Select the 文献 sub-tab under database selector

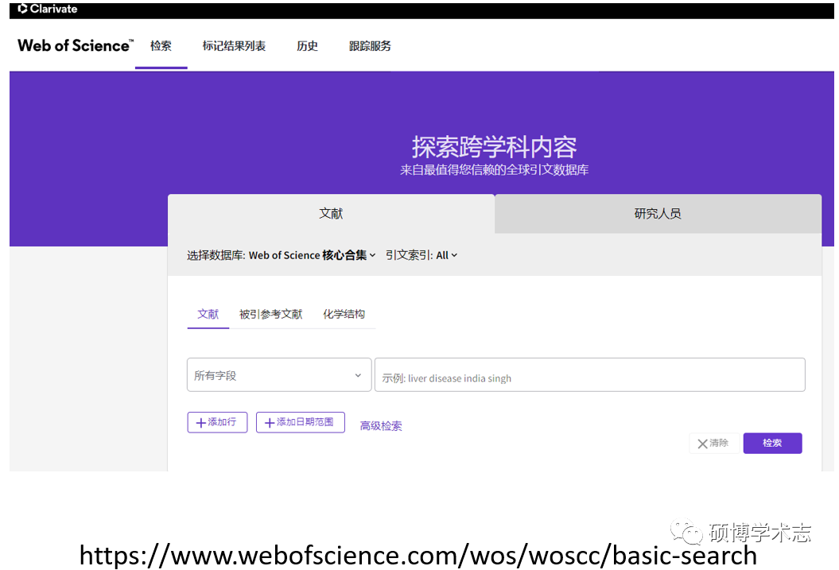click(208, 314)
